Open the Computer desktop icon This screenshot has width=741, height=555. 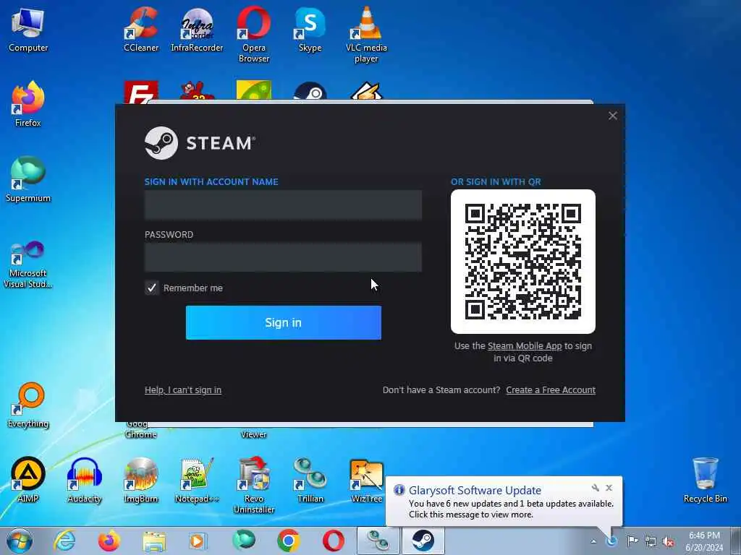(28, 29)
